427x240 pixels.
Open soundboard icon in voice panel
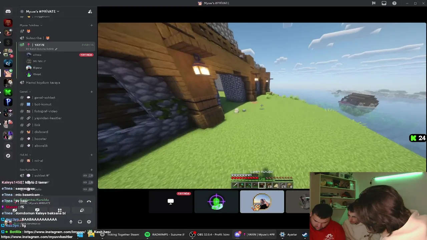[x=82, y=210]
